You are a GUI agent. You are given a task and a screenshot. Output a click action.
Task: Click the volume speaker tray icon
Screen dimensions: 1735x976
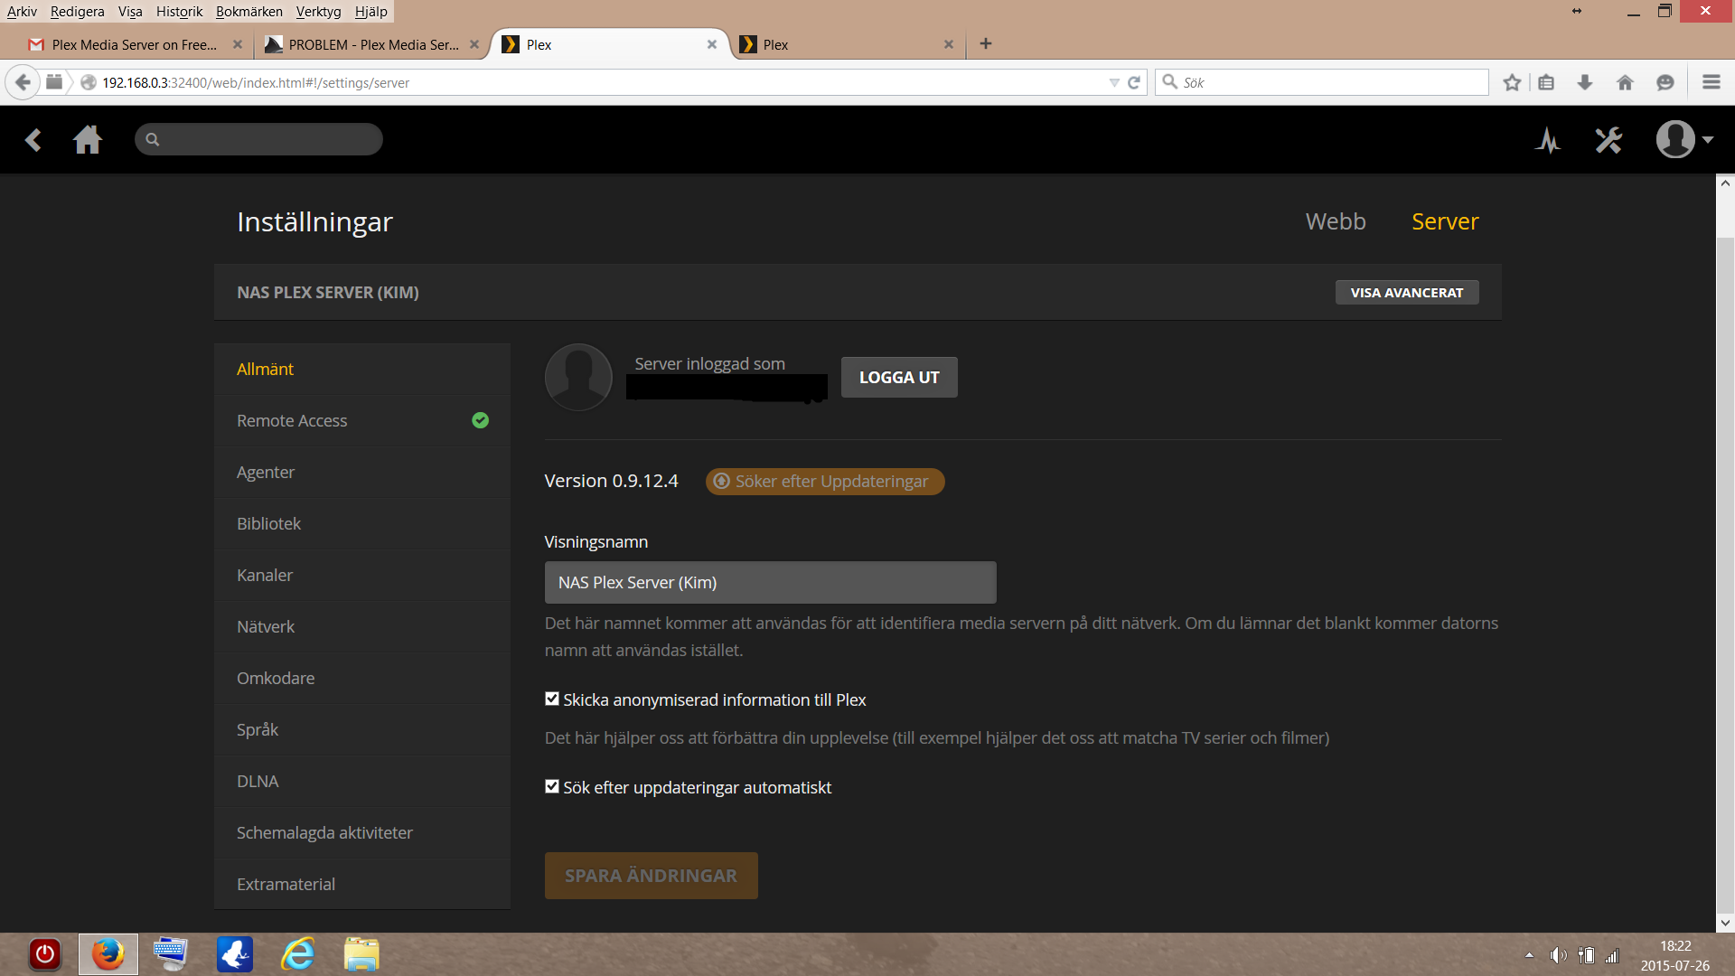pos(1558,955)
